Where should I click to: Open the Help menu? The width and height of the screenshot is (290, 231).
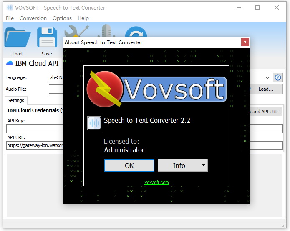[83, 18]
